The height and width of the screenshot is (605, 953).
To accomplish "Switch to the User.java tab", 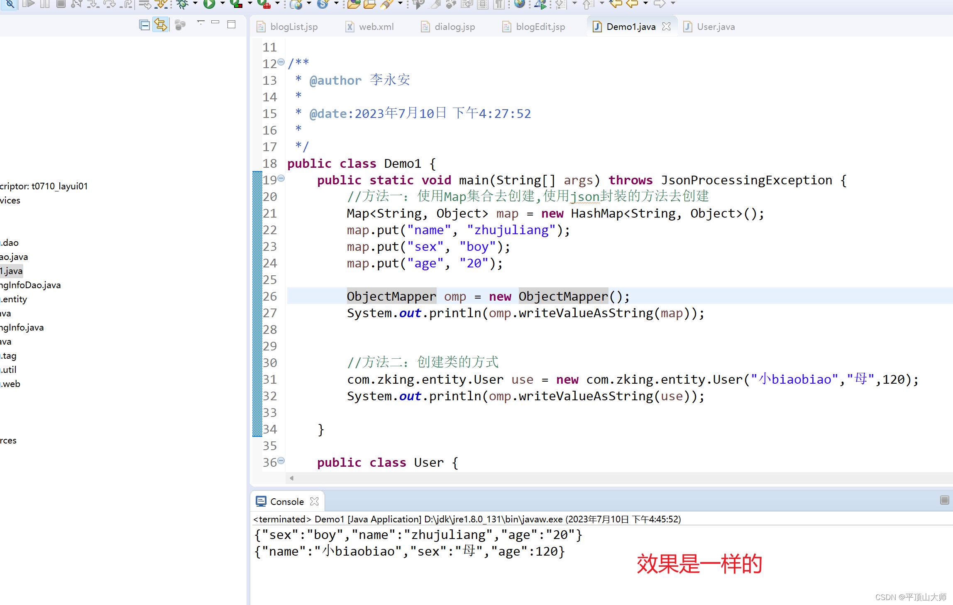I will pos(715,27).
